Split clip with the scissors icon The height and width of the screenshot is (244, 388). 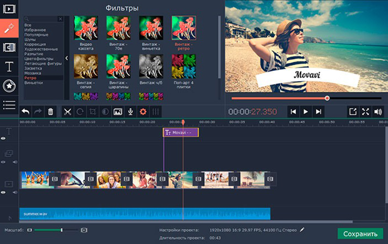67,112
